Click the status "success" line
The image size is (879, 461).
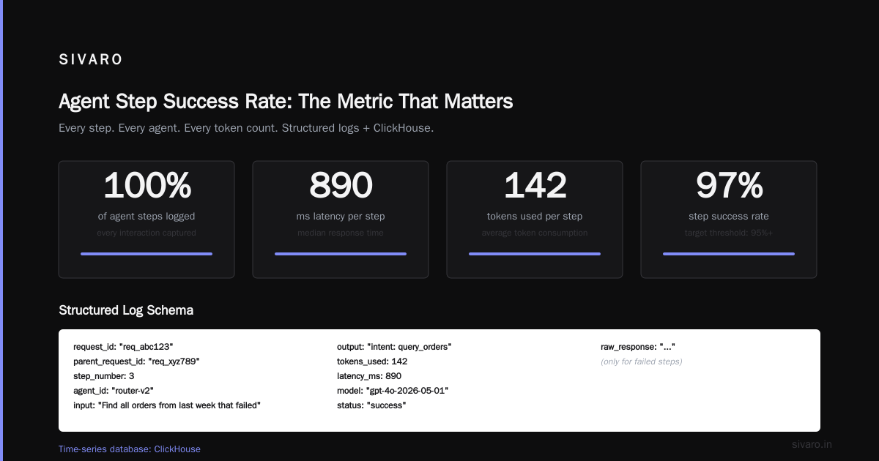pos(371,405)
